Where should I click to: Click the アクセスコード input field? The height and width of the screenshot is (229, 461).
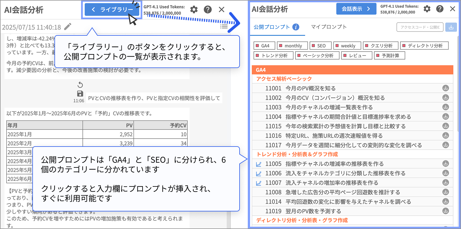coord(420,27)
